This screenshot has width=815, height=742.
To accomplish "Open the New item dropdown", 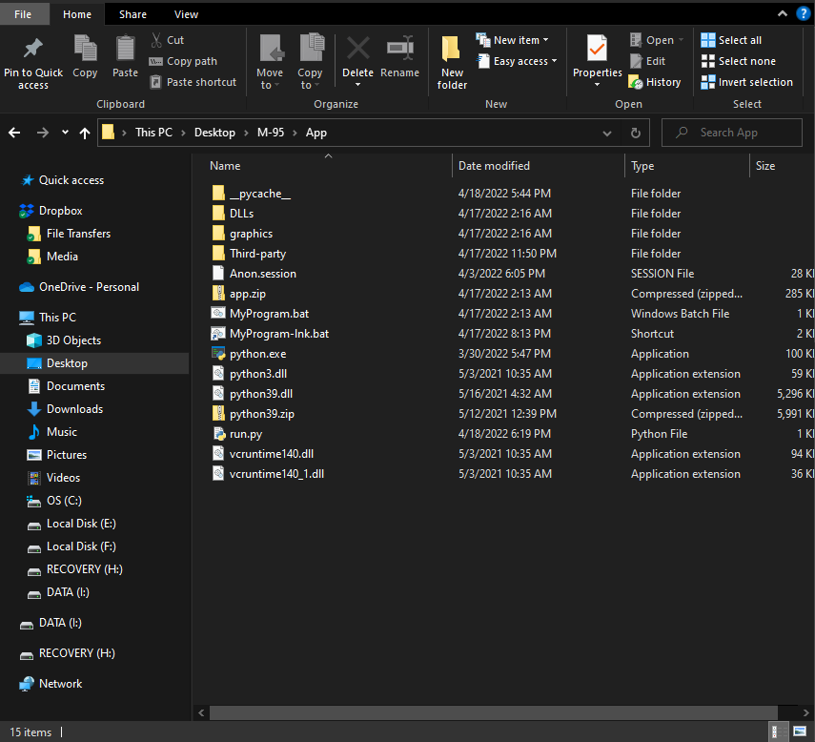I will click(x=512, y=40).
